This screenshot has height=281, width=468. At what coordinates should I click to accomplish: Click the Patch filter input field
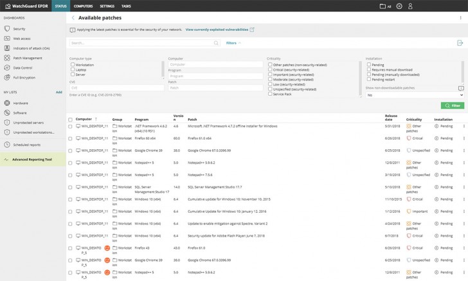tap(215, 88)
